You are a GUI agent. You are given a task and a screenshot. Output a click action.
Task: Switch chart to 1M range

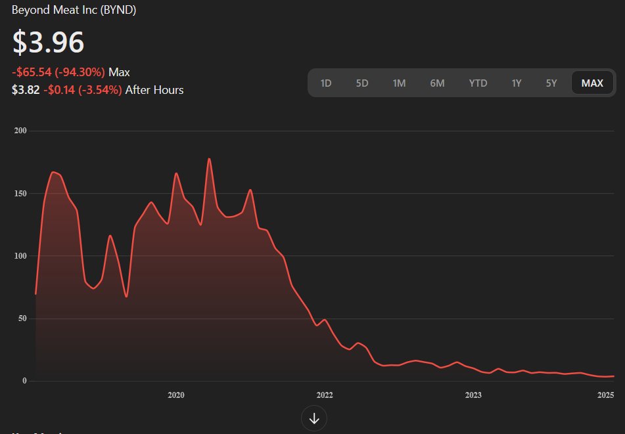point(399,83)
